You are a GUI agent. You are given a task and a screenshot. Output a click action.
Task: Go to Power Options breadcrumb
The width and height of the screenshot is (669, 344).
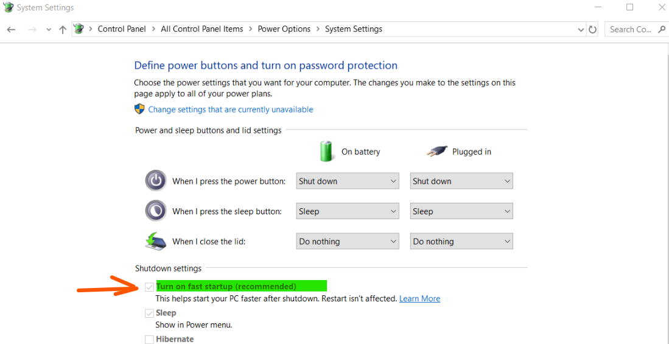click(x=284, y=29)
